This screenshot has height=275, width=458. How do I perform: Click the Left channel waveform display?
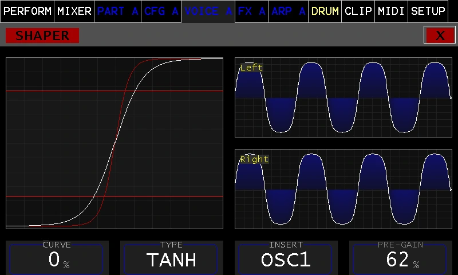click(343, 97)
